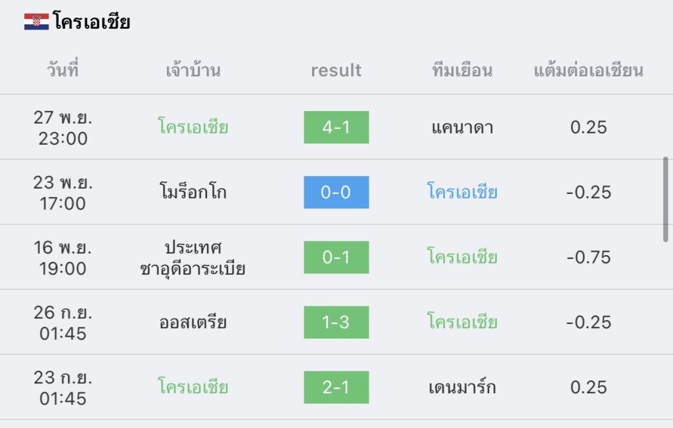Click the 2-1 result badge

pos(336,387)
